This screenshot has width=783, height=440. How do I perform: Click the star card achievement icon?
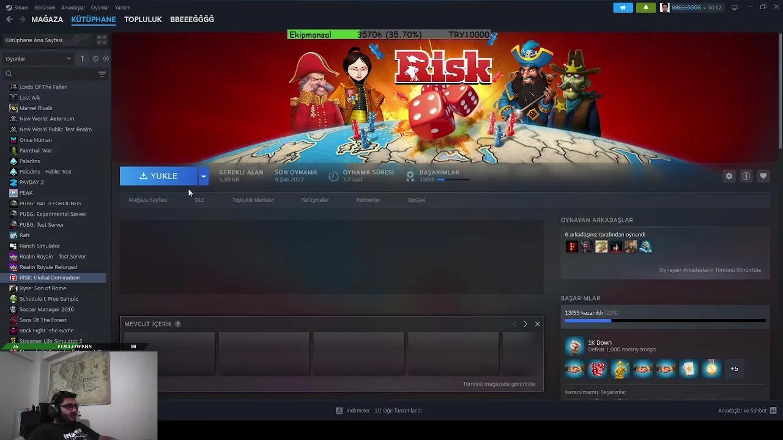(688, 369)
